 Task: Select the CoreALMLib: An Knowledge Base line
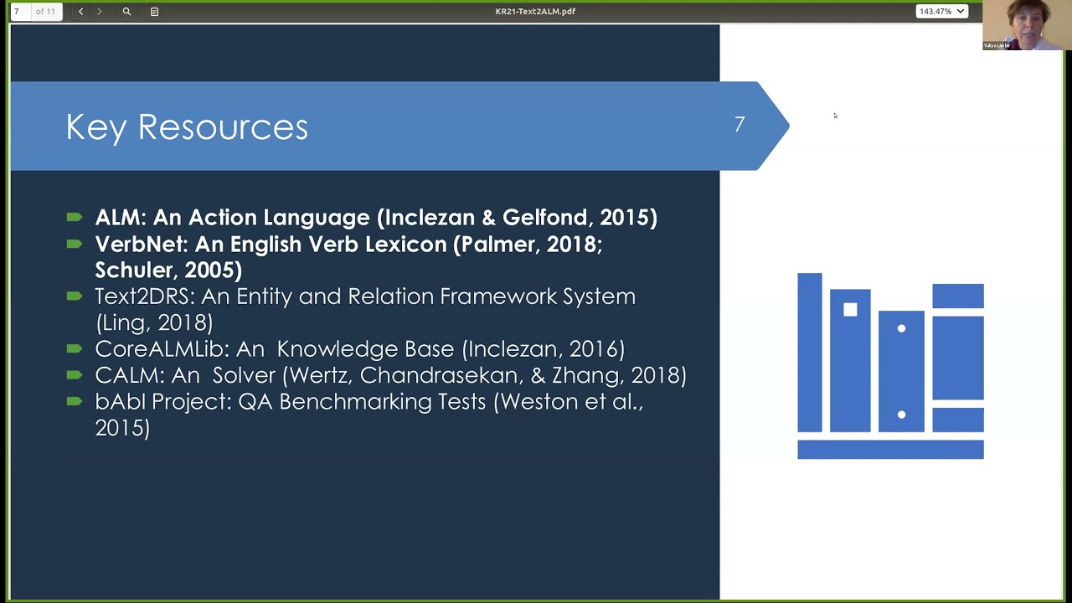click(360, 348)
